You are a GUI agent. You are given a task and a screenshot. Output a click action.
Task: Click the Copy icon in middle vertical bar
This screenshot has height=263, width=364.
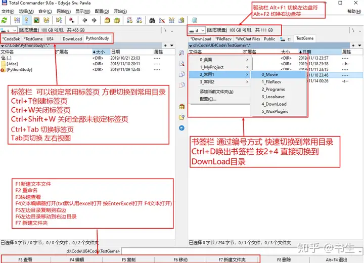(x=181, y=74)
